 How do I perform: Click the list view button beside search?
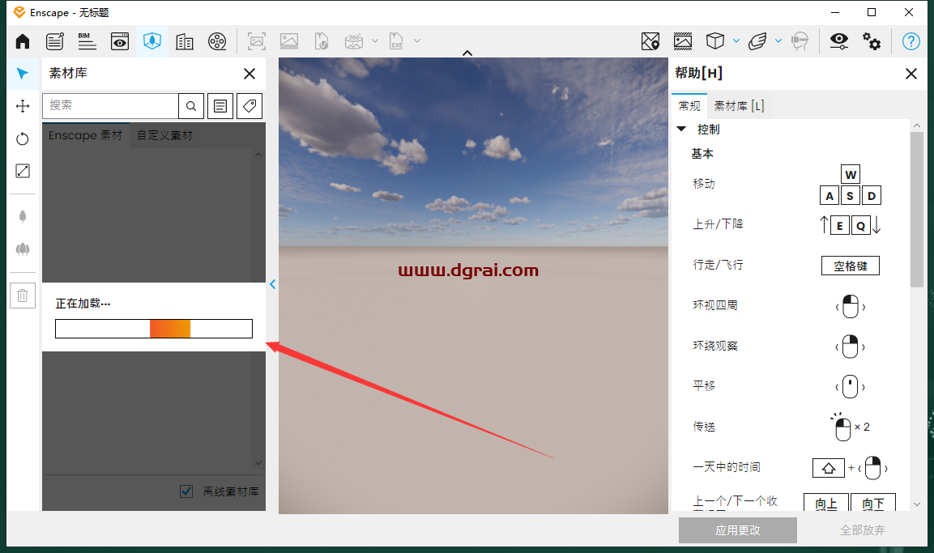220,106
